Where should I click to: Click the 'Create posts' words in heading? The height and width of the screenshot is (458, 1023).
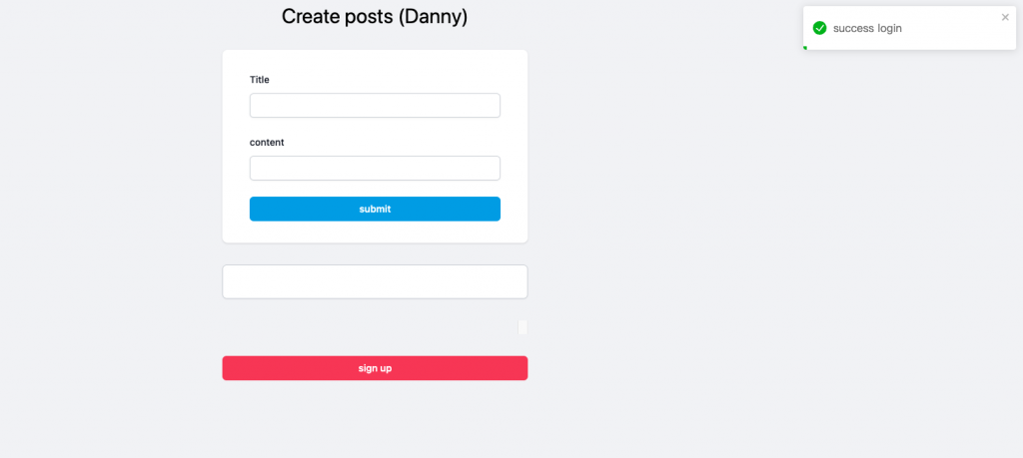(x=336, y=17)
